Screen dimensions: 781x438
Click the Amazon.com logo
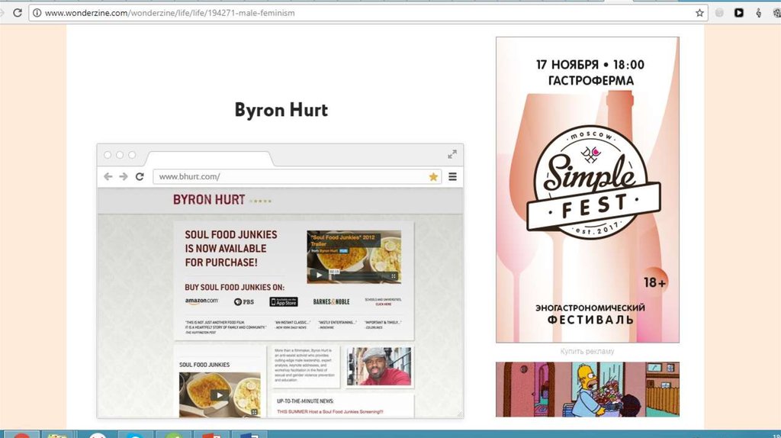click(x=201, y=301)
